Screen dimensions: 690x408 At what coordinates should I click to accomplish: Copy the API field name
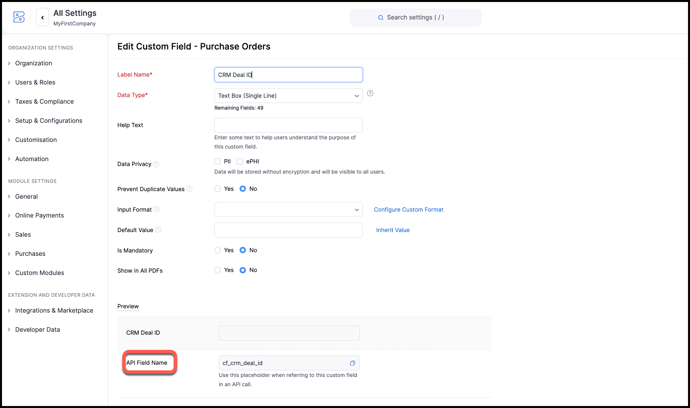tap(352, 363)
